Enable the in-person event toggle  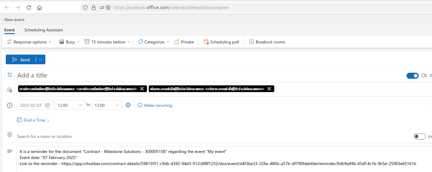coord(419,136)
